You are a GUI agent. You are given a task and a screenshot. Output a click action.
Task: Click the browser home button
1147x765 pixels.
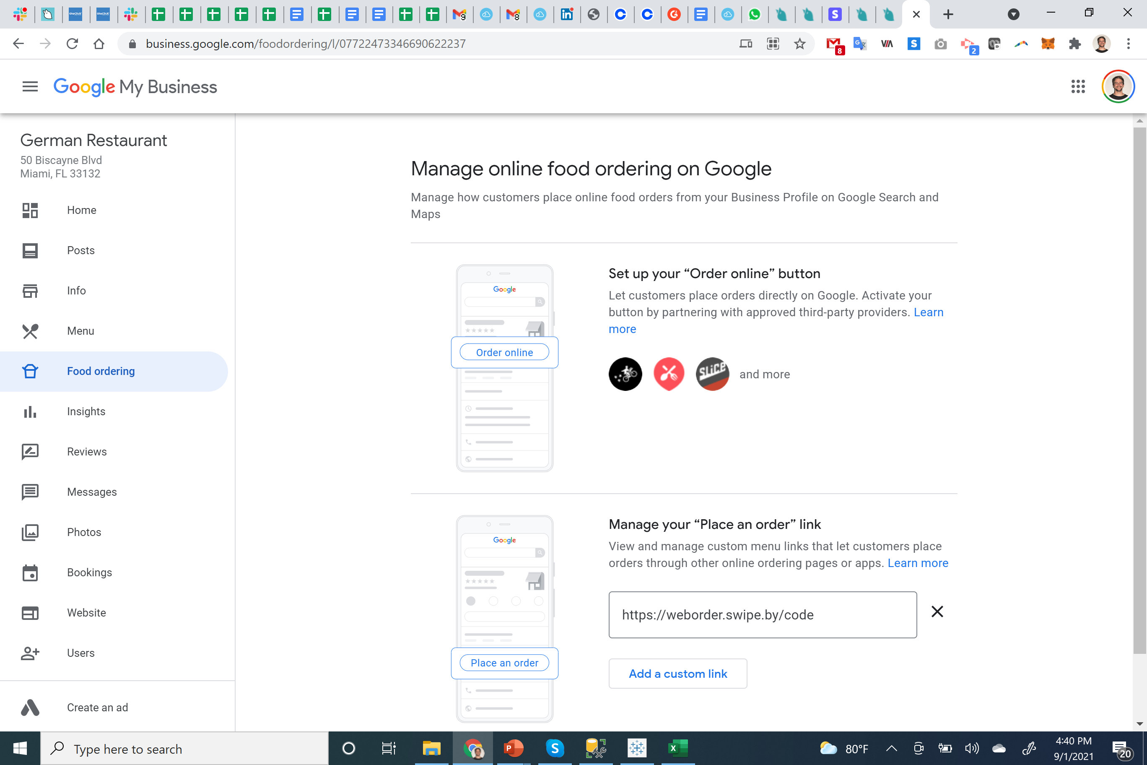coord(99,44)
